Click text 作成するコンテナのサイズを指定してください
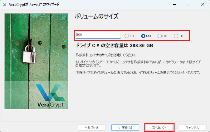This screenshot has height=132, width=210. pyautogui.click(x=106, y=55)
